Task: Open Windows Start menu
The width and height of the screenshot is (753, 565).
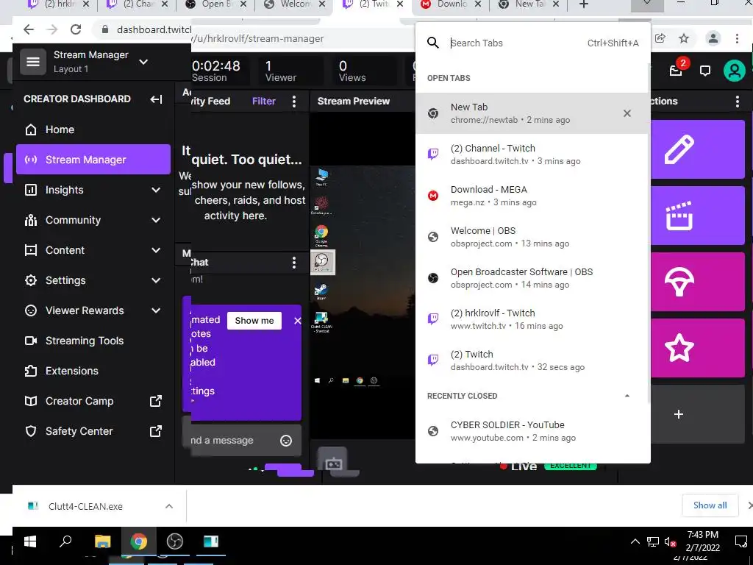Action: (x=30, y=542)
